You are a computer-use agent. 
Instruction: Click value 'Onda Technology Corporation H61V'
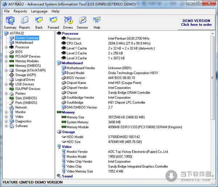(133, 73)
